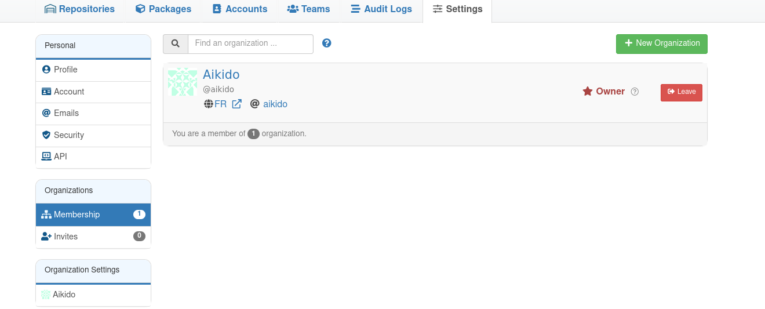
Task: Click the Aikido organization avatar thumbnail
Action: pos(183,82)
